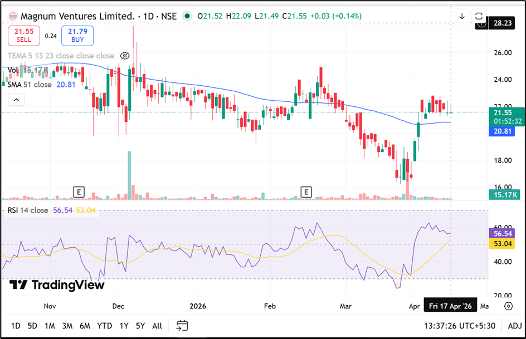Image resolution: width=526 pixels, height=339 pixels.
Task: Switch to the 6M time range
Action: point(85,326)
